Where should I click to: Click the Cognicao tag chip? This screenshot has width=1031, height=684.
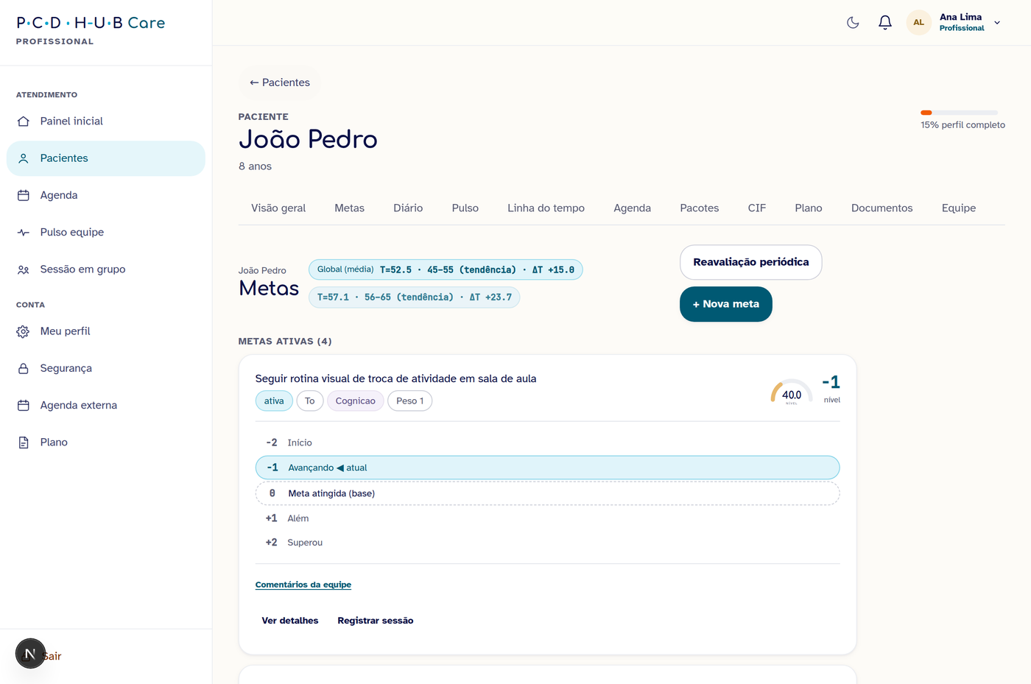pos(355,401)
